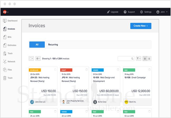Viewport: 171px width, 118px height.
Task: Tick the checkbox on invoice 10-109
Action: (118, 70)
